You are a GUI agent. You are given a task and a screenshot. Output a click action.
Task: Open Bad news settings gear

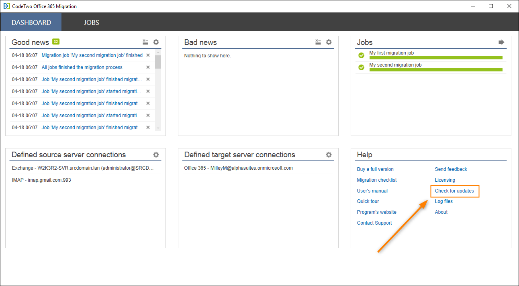(x=329, y=42)
